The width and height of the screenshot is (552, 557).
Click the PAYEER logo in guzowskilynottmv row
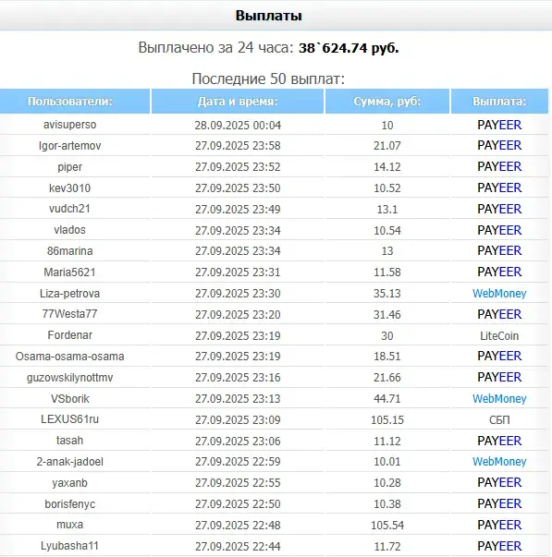[499, 377]
